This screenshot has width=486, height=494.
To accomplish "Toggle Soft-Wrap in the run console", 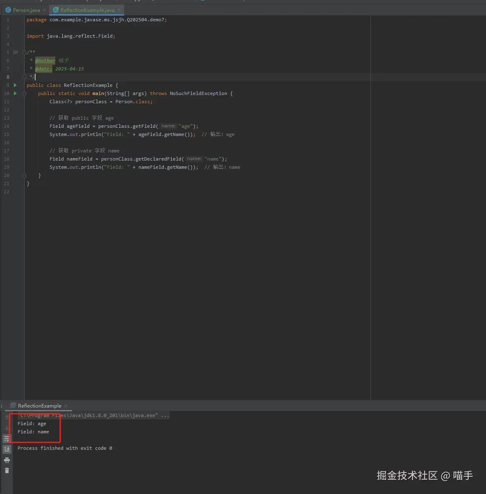I will click(x=7, y=439).
